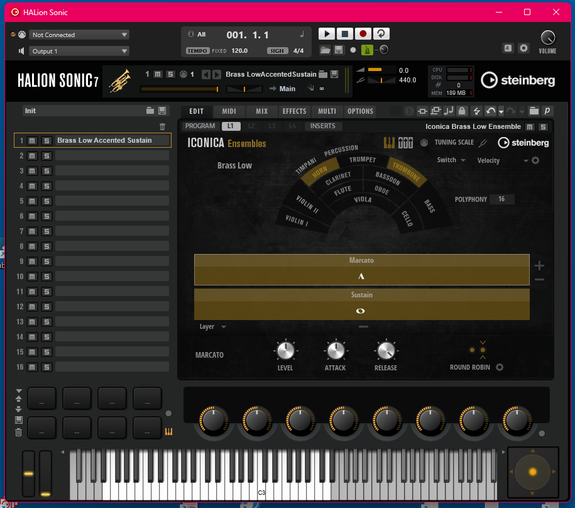Screen dimensions: 575x508
Task: Load next program with right arrow
Action: pos(217,74)
